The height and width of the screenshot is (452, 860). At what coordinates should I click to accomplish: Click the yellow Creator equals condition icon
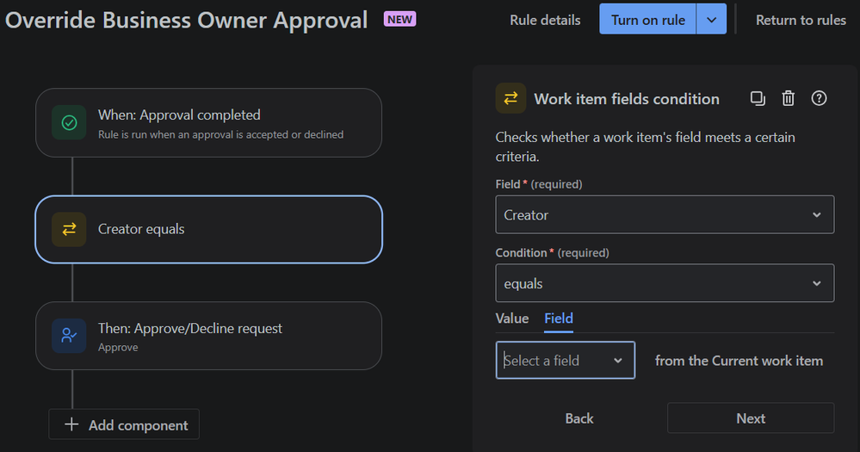69,229
